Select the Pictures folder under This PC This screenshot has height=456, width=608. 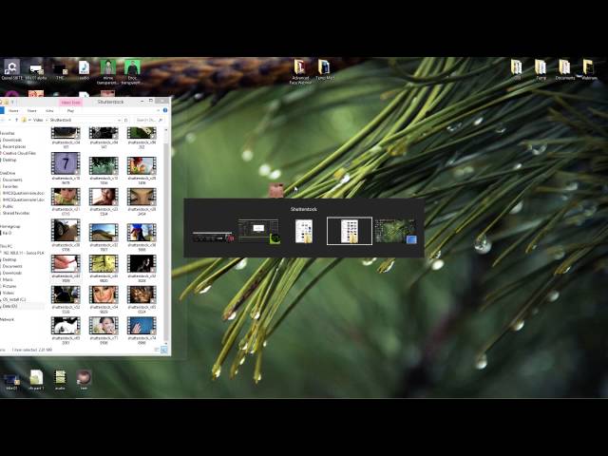pos(11,286)
